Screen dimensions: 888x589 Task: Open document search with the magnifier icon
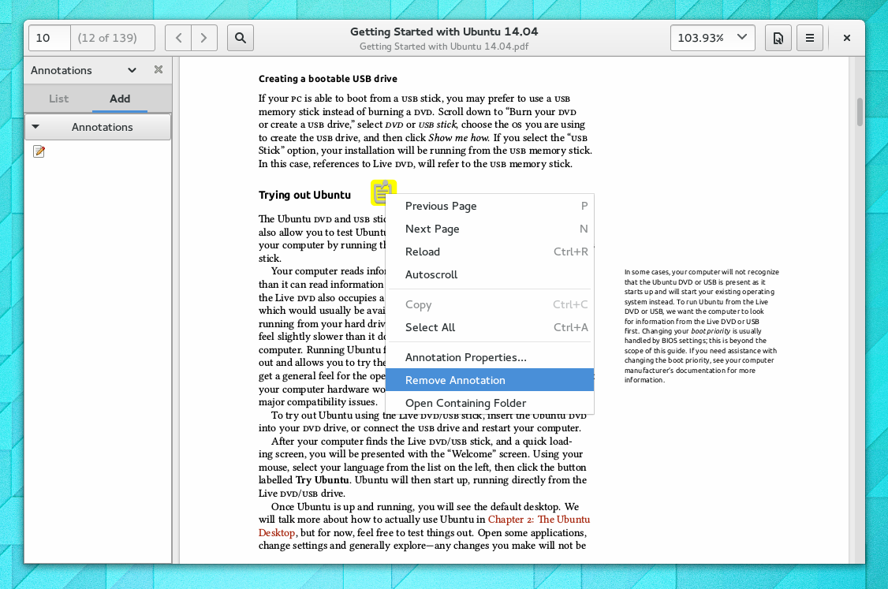240,37
